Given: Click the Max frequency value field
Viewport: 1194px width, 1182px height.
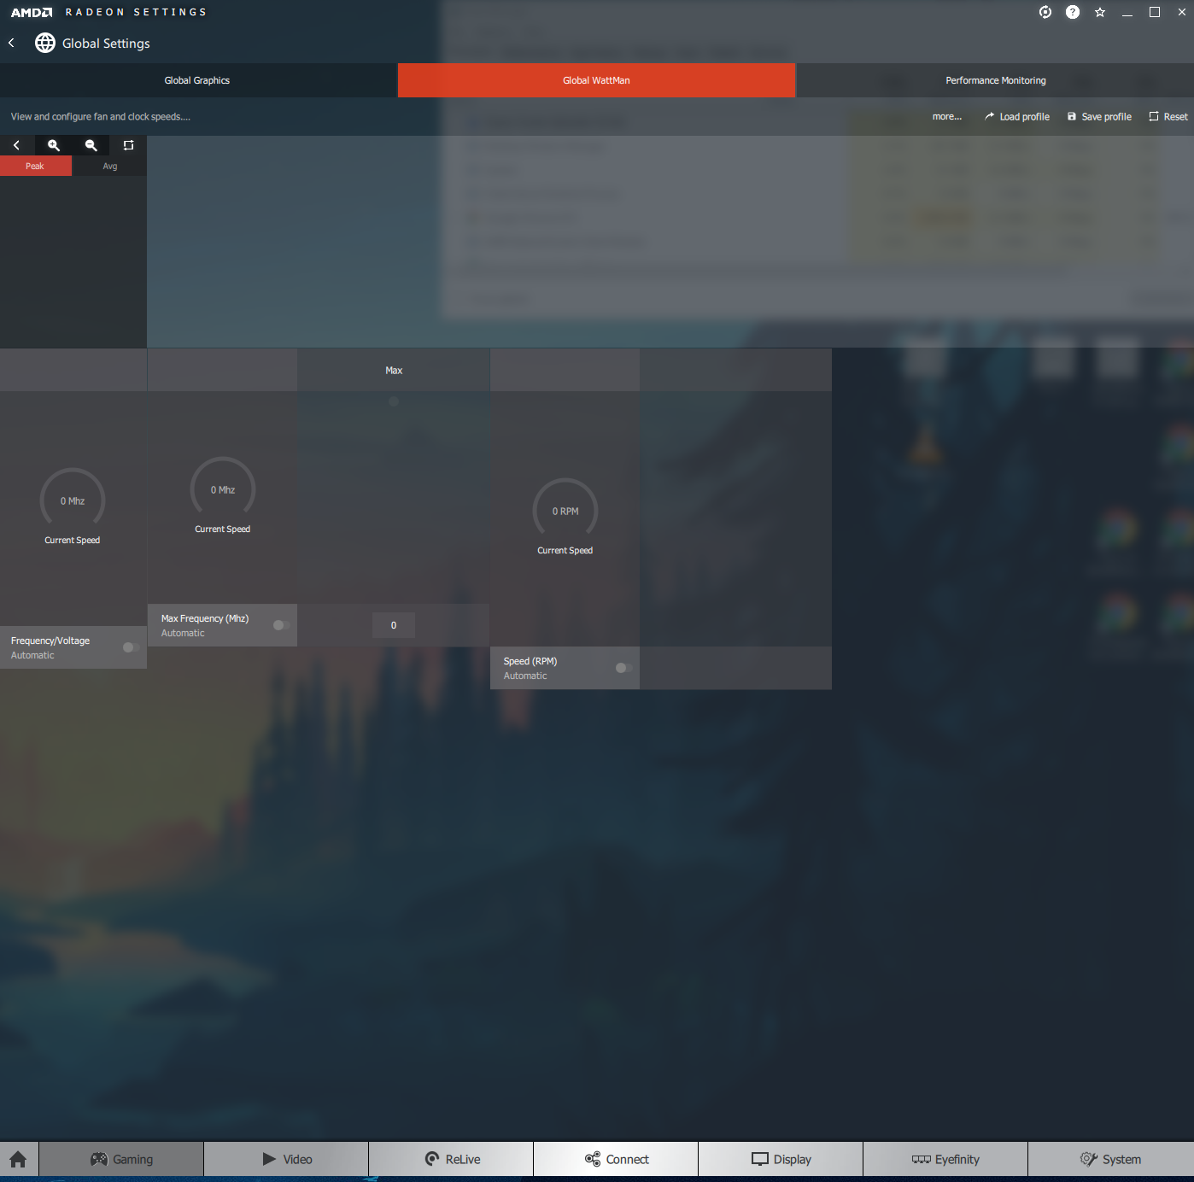Looking at the screenshot, I should (394, 625).
